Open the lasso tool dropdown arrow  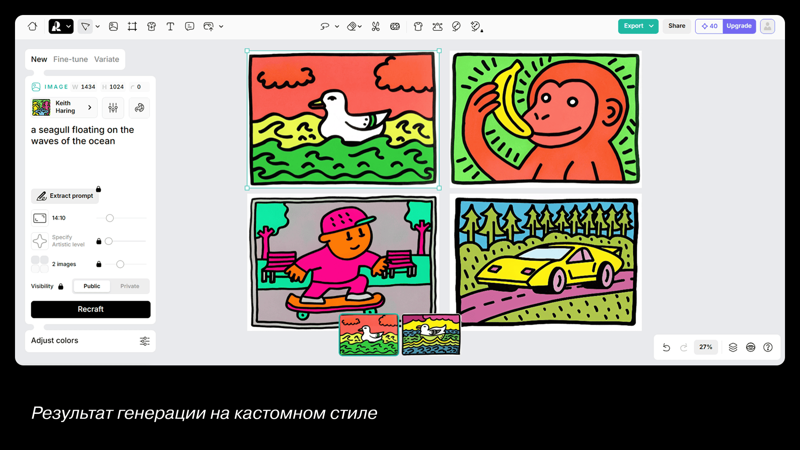coord(337,26)
